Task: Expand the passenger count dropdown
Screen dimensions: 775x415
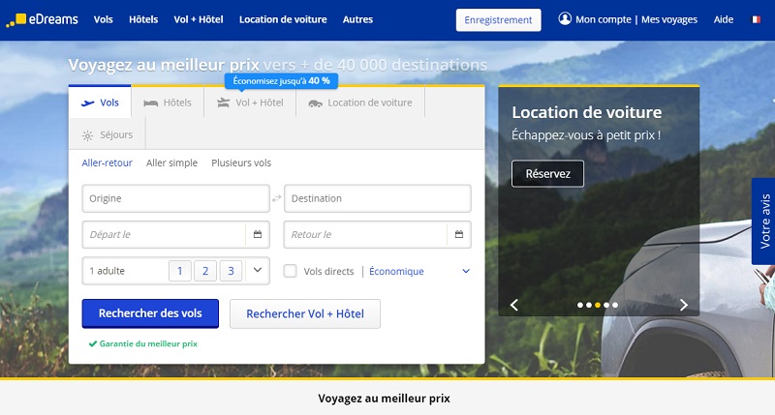Action: [258, 271]
